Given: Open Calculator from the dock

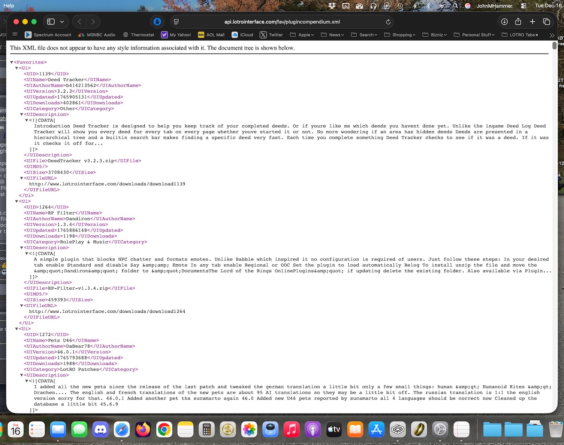Looking at the screenshot, I should [206, 429].
